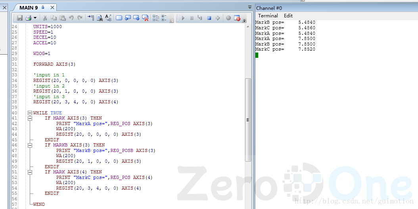Click the PRINT "MarkA pos=" line
This screenshot has height=209, width=418.
click(104, 123)
